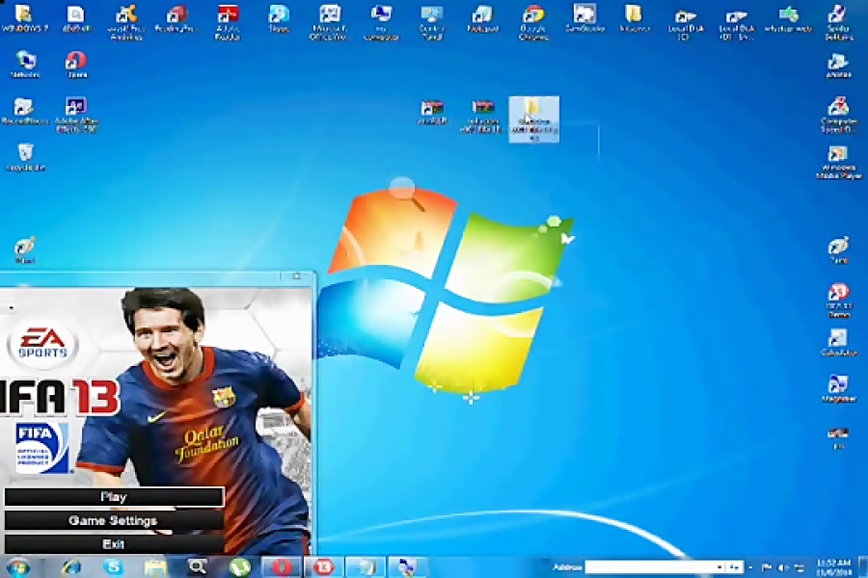Open the Recycle Bin desktop icon
Screen dimensions: 868x578
(x=25, y=153)
